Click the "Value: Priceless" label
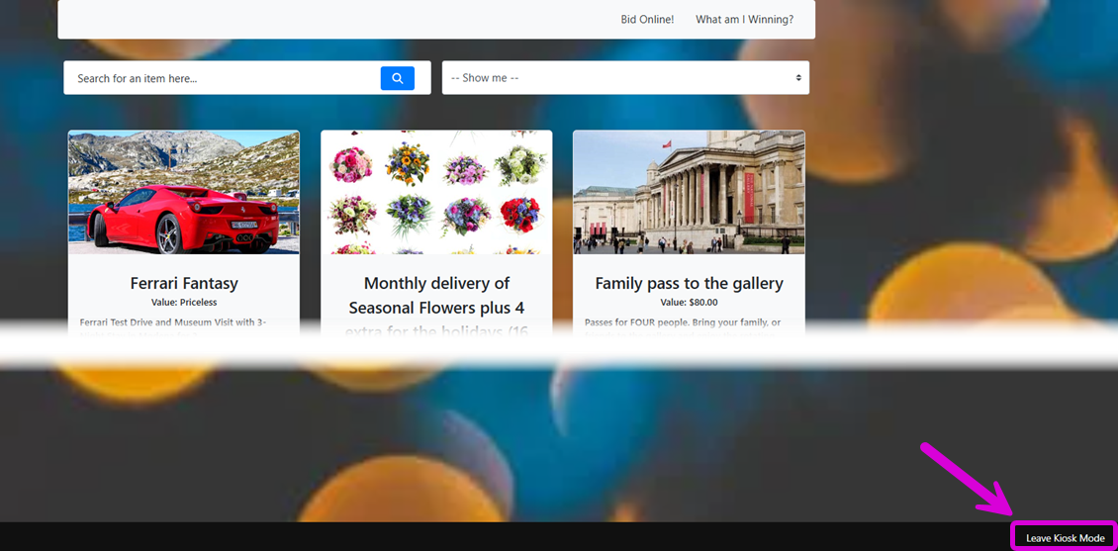Screen dimensions: 1118x551 [x=184, y=303]
